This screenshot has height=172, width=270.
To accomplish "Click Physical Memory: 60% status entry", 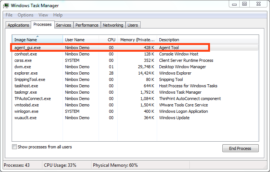I will pyautogui.click(x=115, y=165).
